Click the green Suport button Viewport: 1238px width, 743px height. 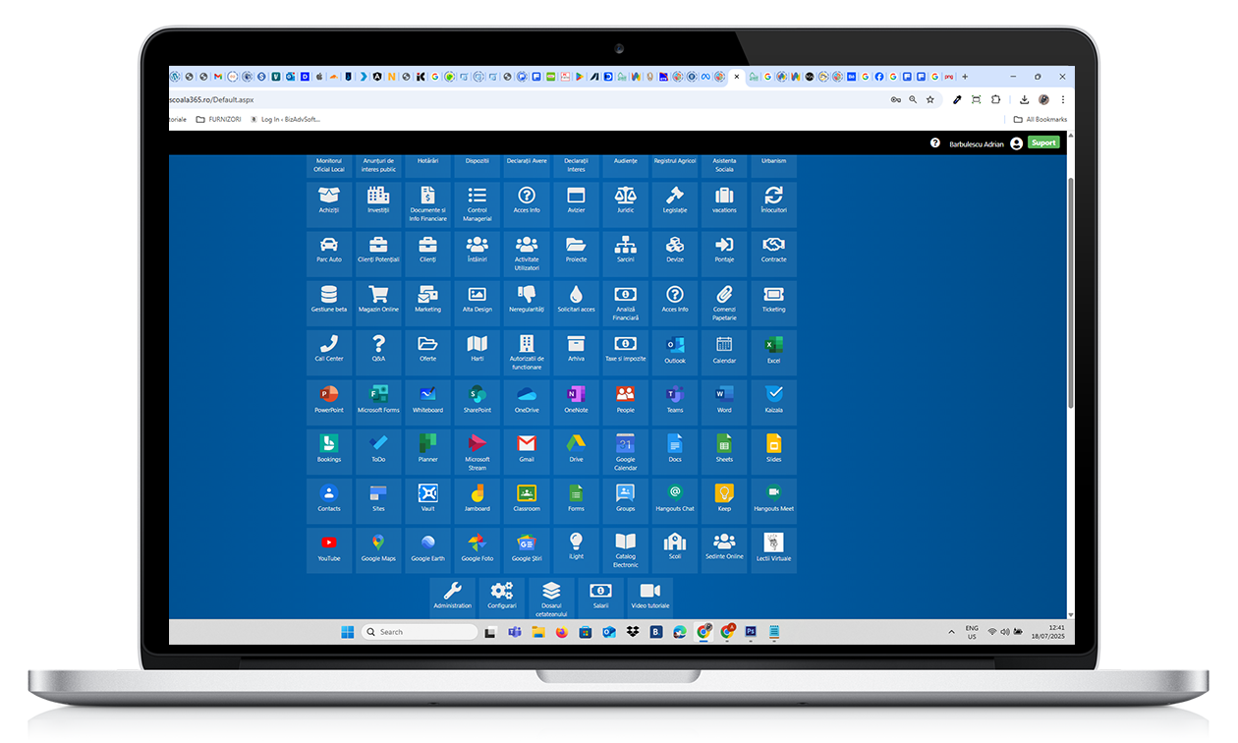1043,143
